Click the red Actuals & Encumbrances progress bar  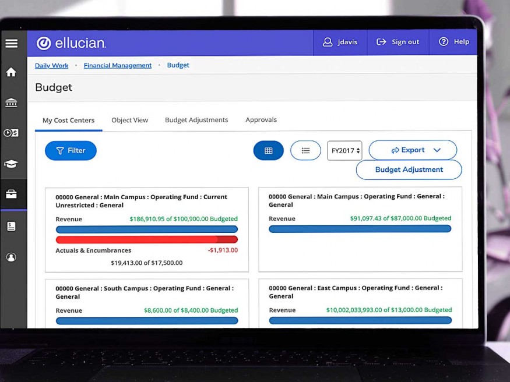(x=146, y=239)
